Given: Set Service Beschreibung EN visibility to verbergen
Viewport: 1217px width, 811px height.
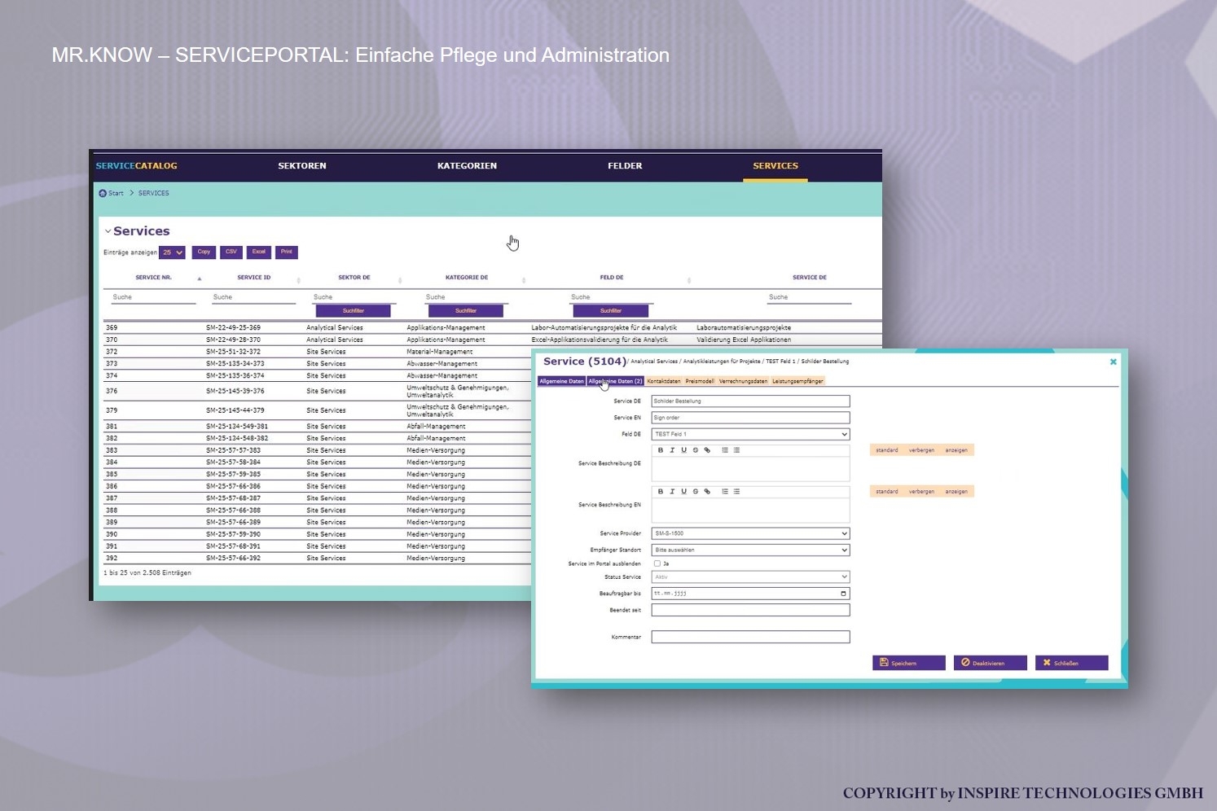Looking at the screenshot, I should (x=921, y=492).
